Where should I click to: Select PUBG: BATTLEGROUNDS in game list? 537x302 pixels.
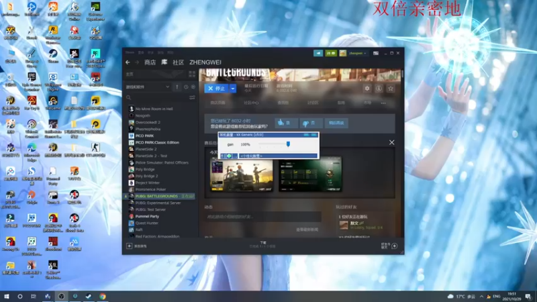(x=160, y=196)
